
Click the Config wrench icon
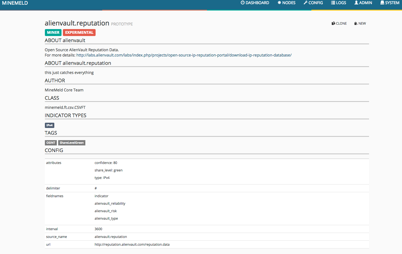(x=305, y=3)
